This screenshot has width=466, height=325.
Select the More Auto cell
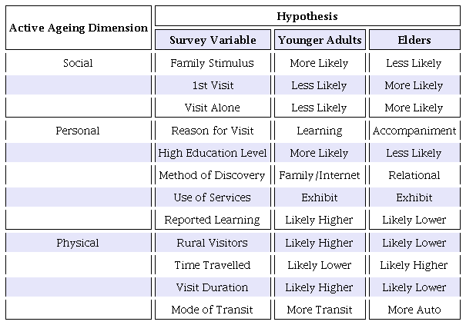[414, 310]
